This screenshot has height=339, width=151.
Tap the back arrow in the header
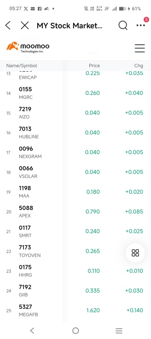coord(8,26)
